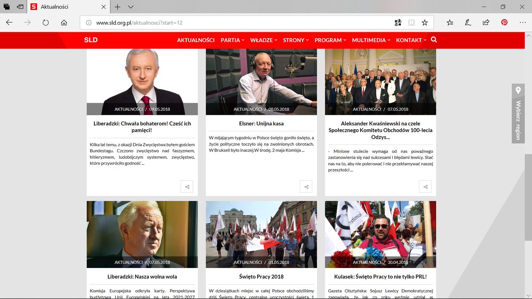Open the Wybierz region side panel

tap(518, 113)
